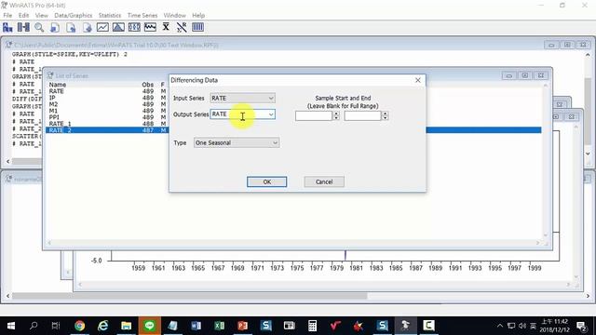This screenshot has width=596, height=335.
Task: Open the action center notification icon
Action: (581, 326)
